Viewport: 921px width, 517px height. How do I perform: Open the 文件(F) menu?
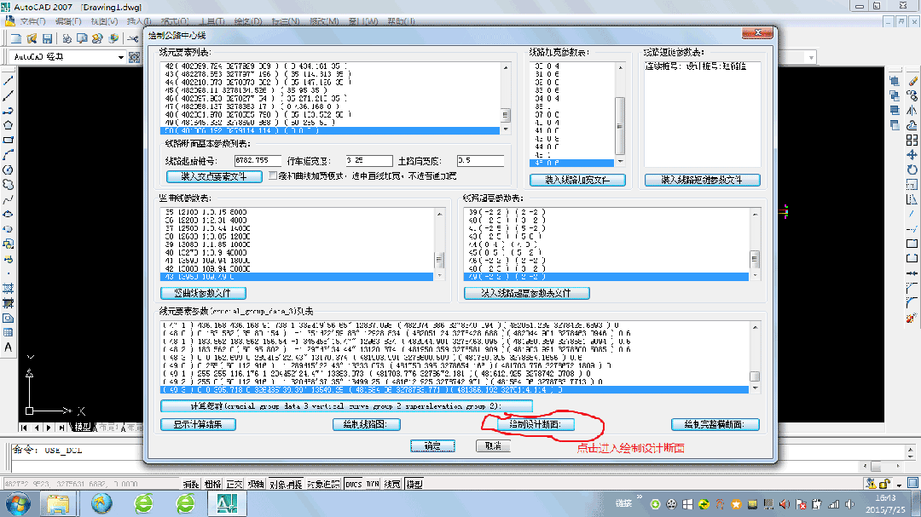coord(32,21)
